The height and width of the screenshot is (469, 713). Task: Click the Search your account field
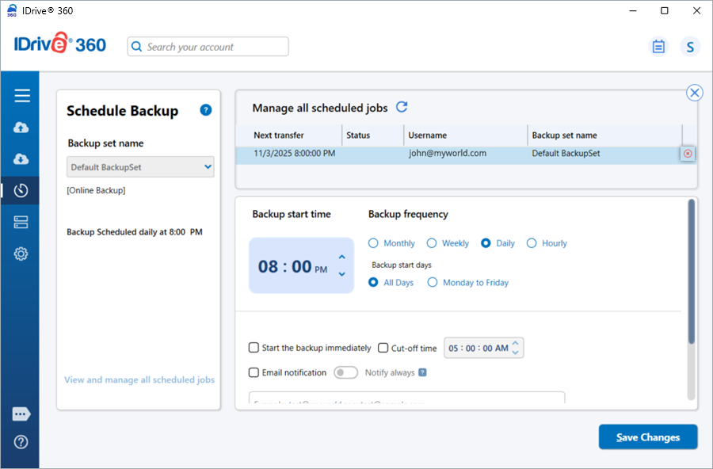208,47
